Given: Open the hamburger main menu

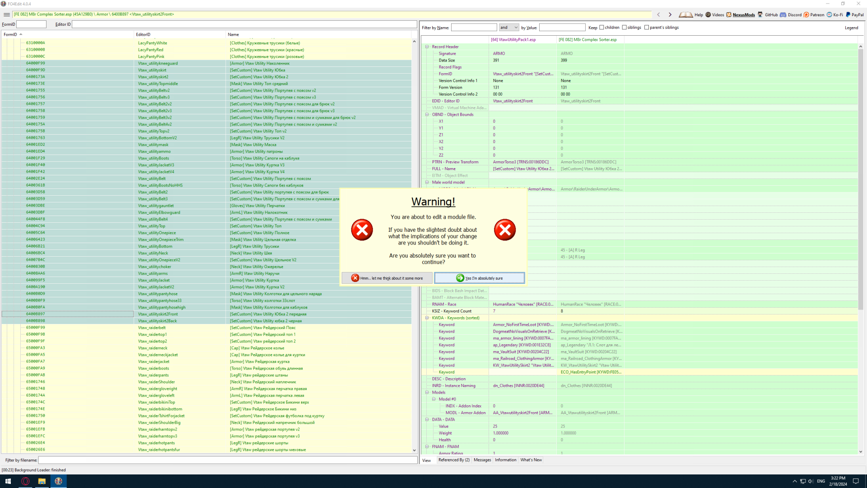Looking at the screenshot, I should (6, 14).
